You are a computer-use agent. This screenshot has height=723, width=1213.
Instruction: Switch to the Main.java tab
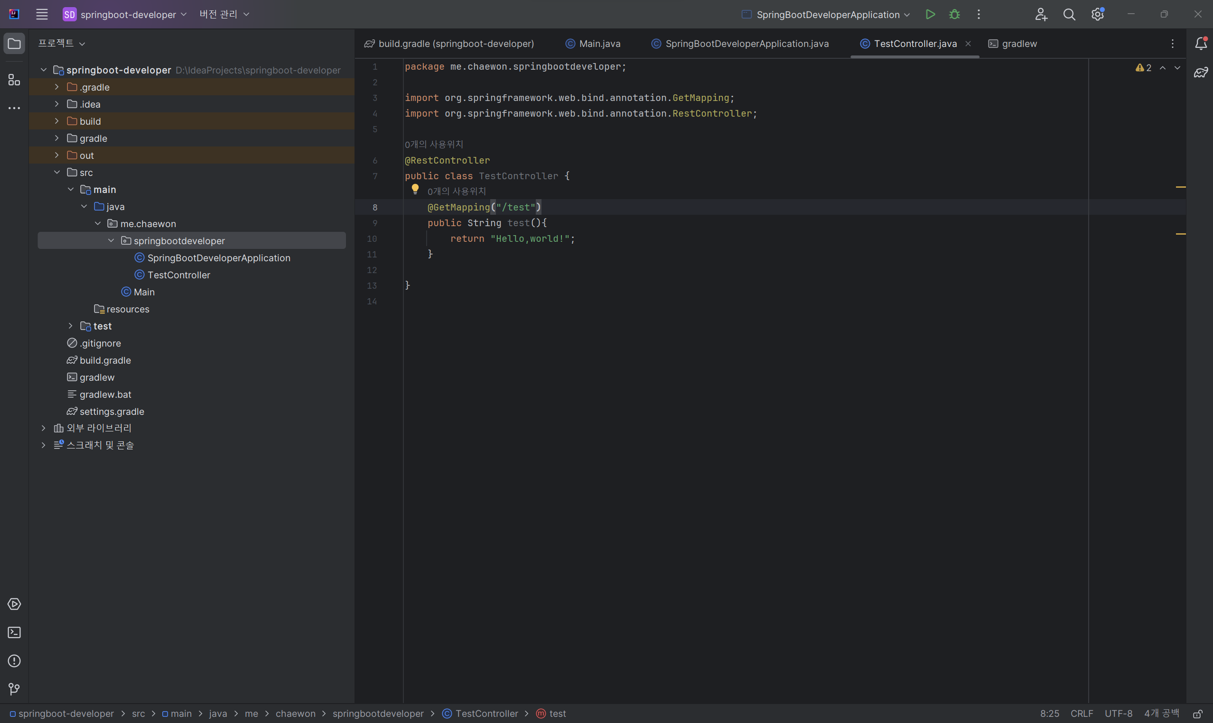point(599,43)
